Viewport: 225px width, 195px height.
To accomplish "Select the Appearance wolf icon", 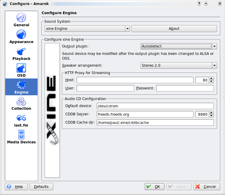I will click(21, 34).
